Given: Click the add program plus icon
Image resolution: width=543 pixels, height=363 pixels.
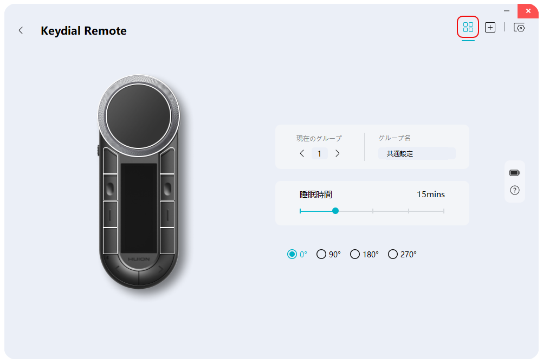Looking at the screenshot, I should click(x=490, y=27).
